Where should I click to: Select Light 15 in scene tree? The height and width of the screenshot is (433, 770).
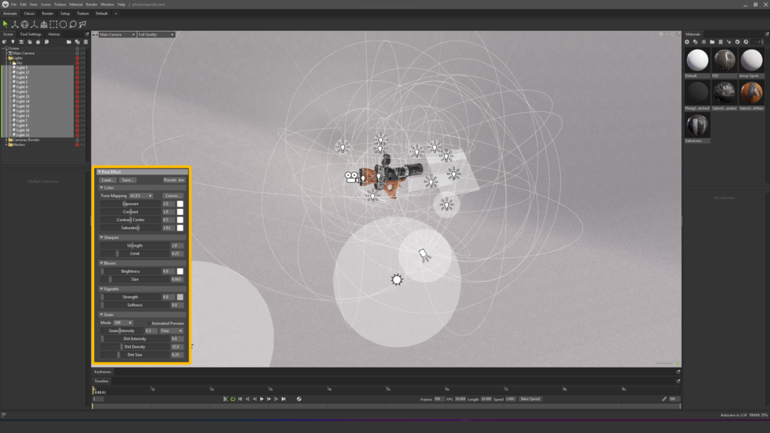[23, 97]
